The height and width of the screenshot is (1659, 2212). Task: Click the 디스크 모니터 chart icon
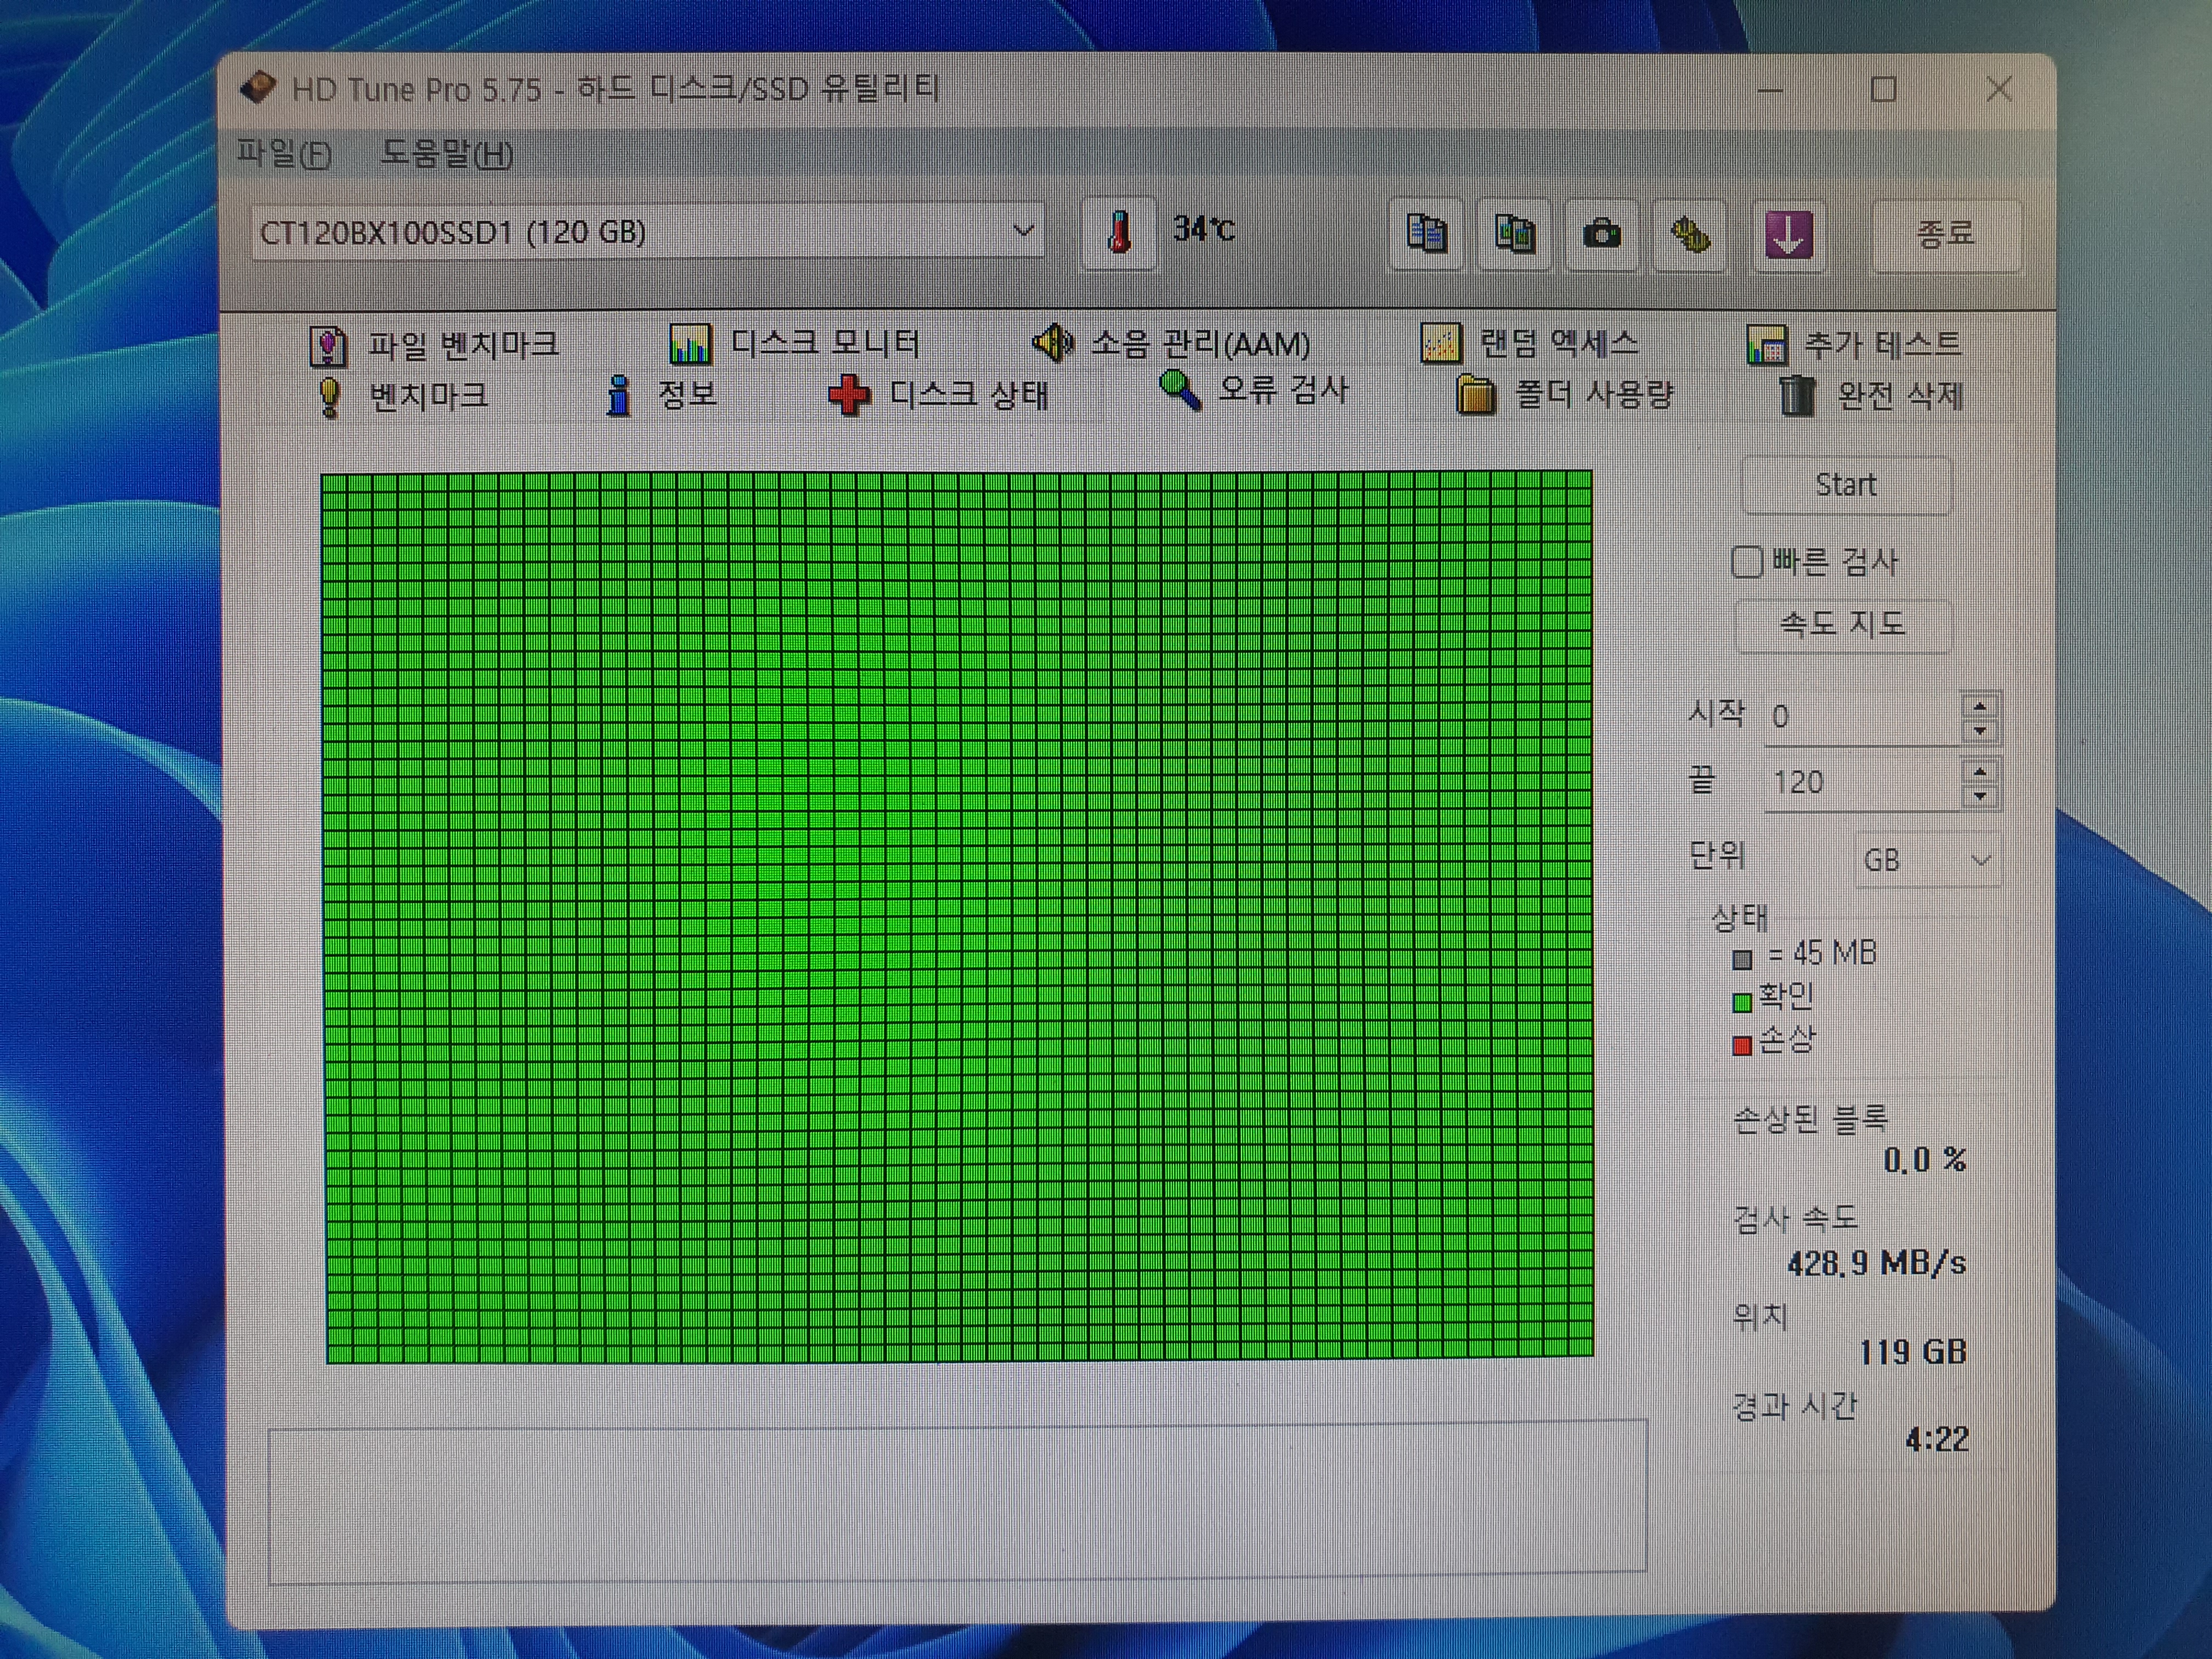pyautogui.click(x=690, y=344)
